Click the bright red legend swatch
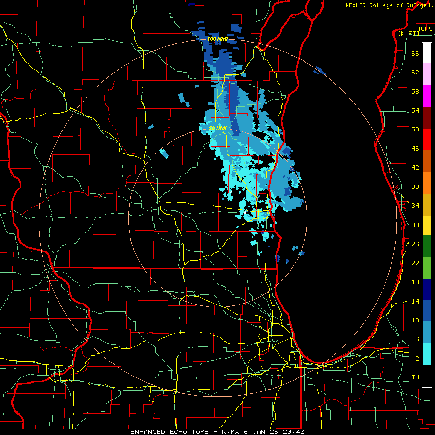 click(427, 139)
